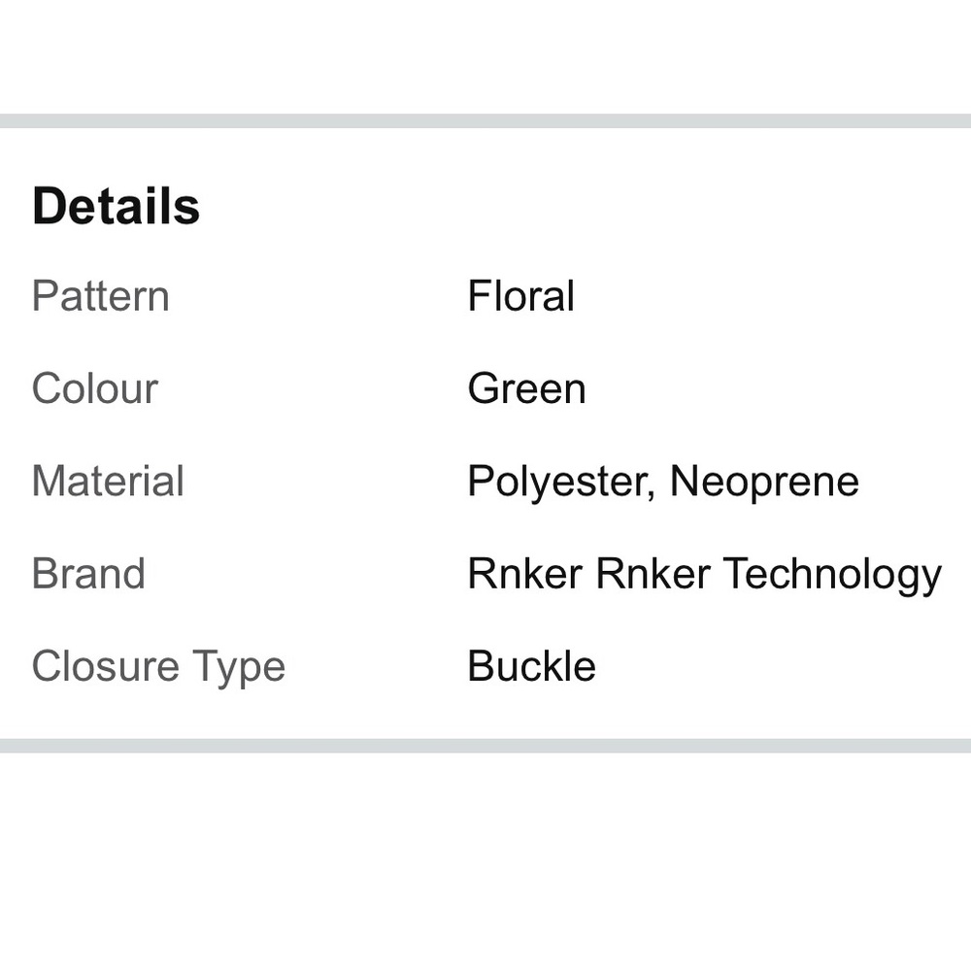The height and width of the screenshot is (971, 971).
Task: Click the word Closure in Closure Type
Action: click(106, 666)
